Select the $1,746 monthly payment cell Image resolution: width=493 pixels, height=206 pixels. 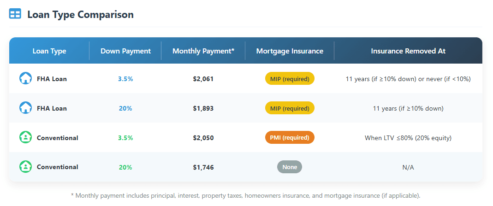(203, 167)
